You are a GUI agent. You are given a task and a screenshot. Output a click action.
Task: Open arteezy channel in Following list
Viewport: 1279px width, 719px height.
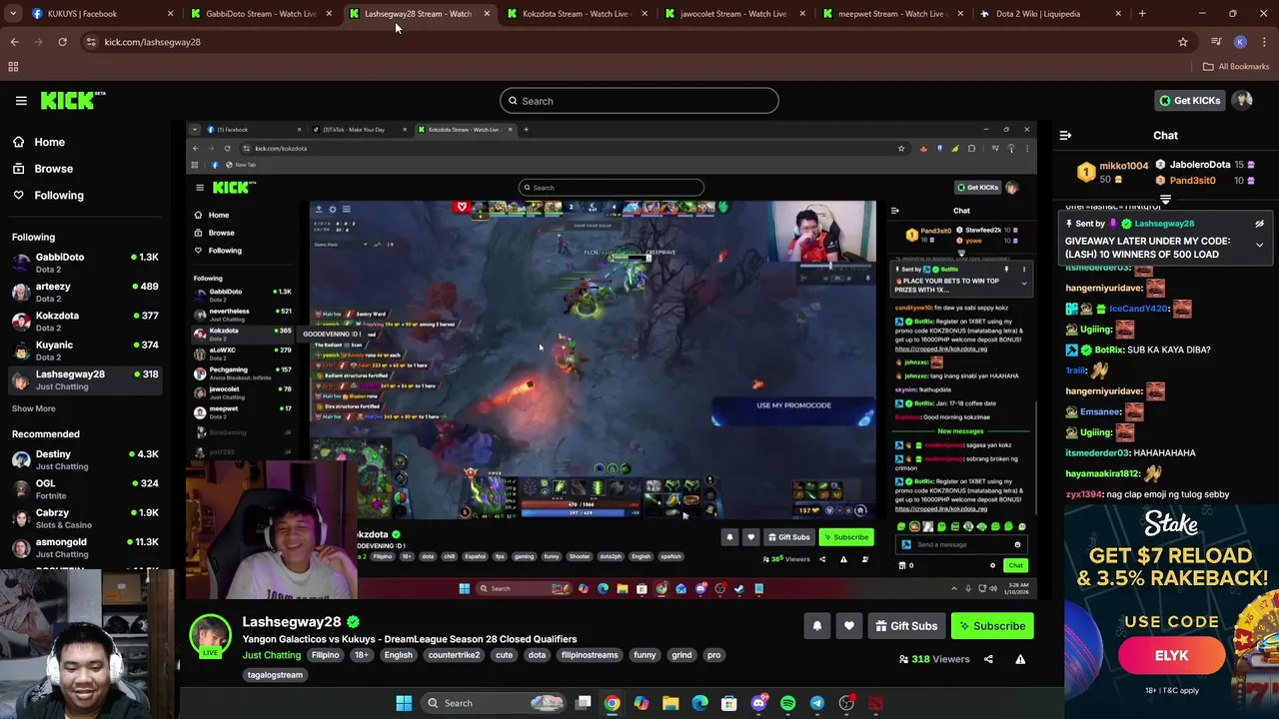point(85,292)
